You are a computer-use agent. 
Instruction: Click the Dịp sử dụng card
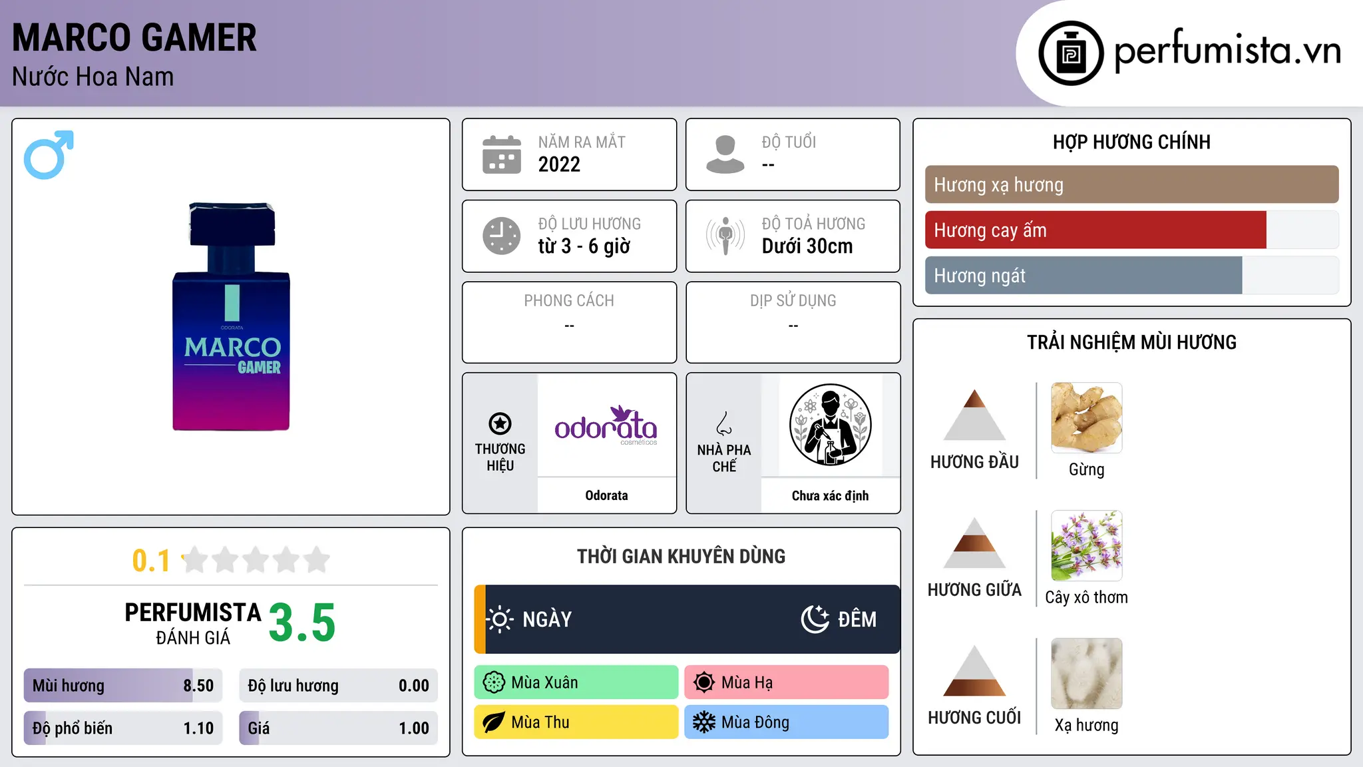point(793,322)
